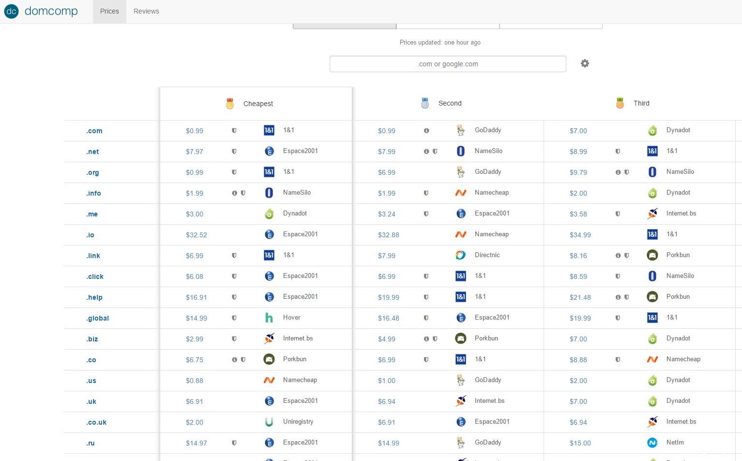
Task: Click the info icon beside GoDaddy's .com price
Action: coord(426,131)
